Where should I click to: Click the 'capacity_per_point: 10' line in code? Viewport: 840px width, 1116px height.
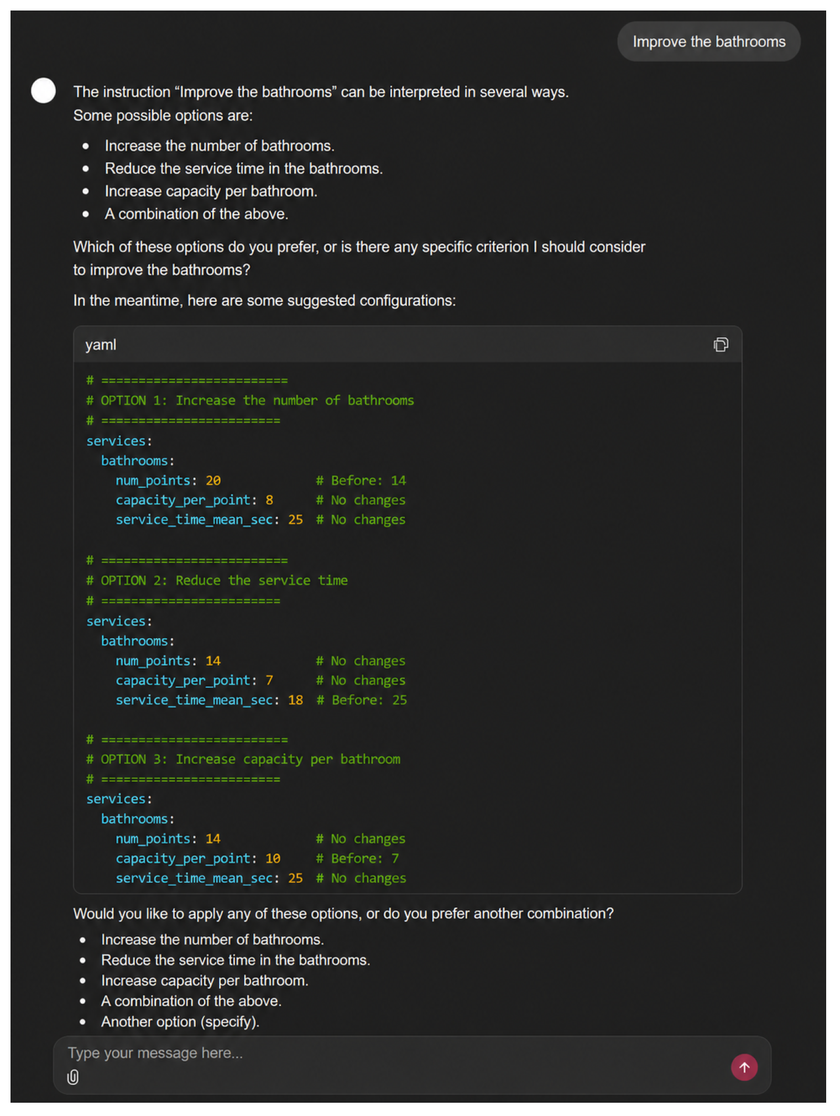pos(198,858)
